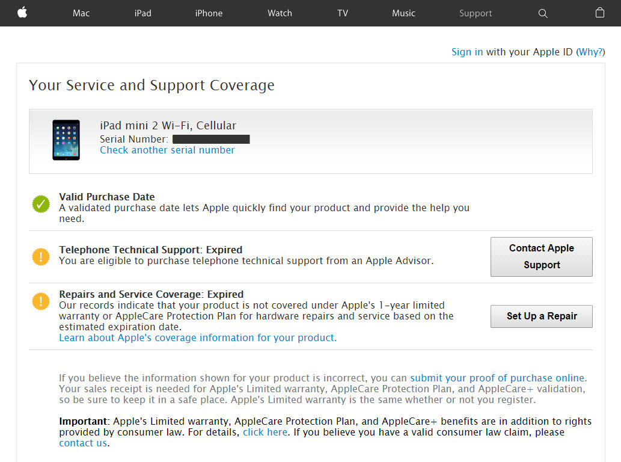The width and height of the screenshot is (621, 462).
Task: Open the Music menu item
Action: click(403, 13)
